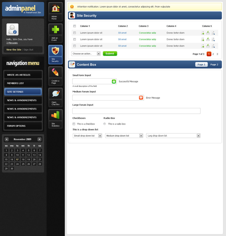Switch to Page 1 tab in Content Box
226x236 pixels.
201,64
